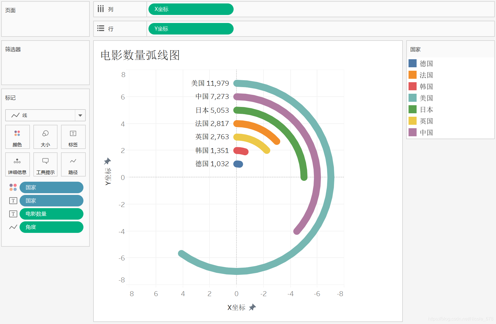496x324 pixels.
Task: Click the 国家 label pill in marks card
Action: pyautogui.click(x=51, y=201)
